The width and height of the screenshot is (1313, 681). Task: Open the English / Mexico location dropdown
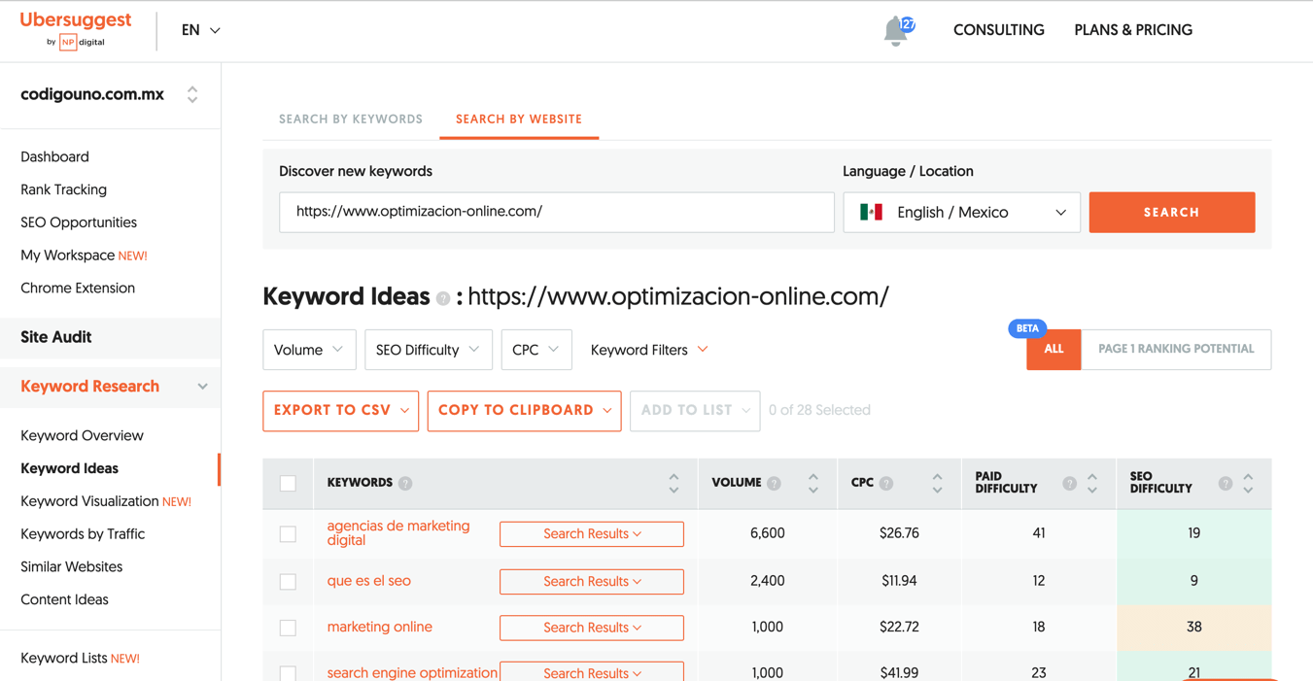click(961, 212)
